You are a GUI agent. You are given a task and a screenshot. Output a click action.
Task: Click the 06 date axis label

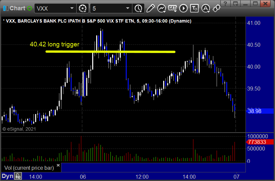(83, 177)
